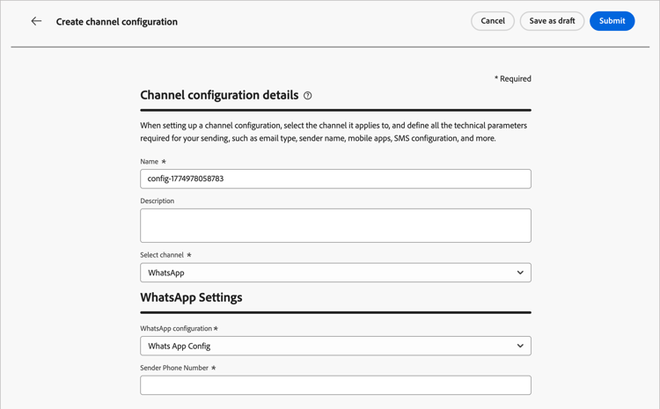The width and height of the screenshot is (660, 409).
Task: Click the WhatsApp configuration chevron arrow
Action: point(520,346)
